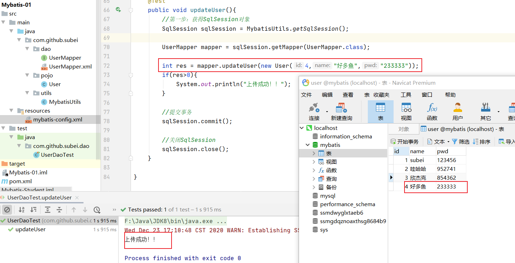Open the 文本 dropdown arrow
Viewport: 515px width, 263px height.
coord(448,142)
